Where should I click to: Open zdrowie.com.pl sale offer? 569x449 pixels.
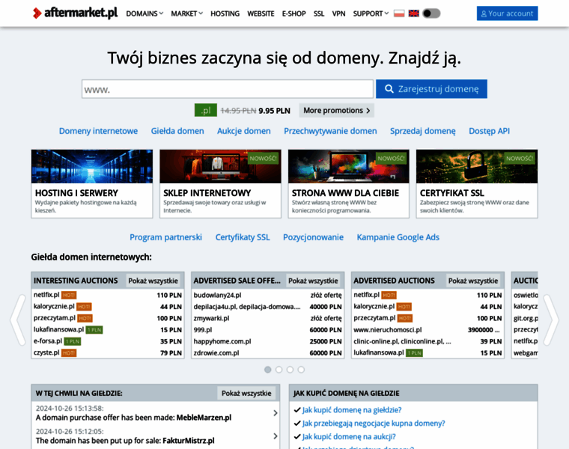216,353
